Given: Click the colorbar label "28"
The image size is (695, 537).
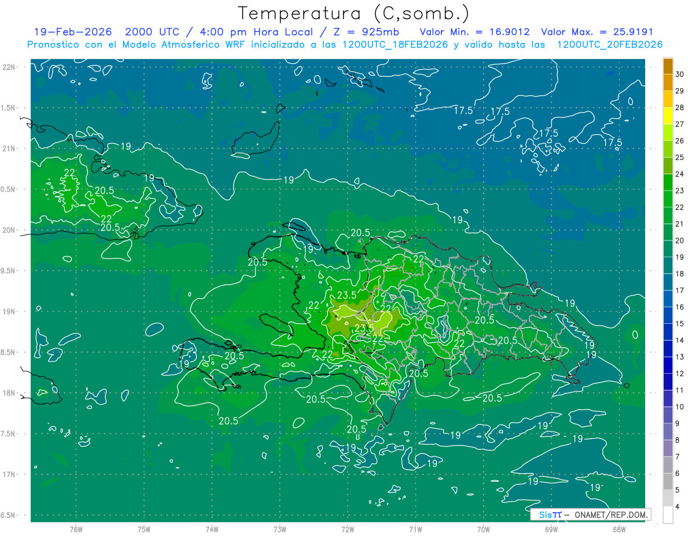Looking at the screenshot, I should [x=680, y=107].
